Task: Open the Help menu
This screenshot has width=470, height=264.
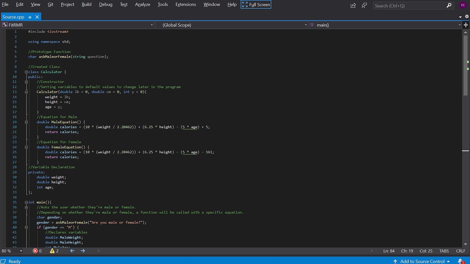Action: (x=232, y=5)
